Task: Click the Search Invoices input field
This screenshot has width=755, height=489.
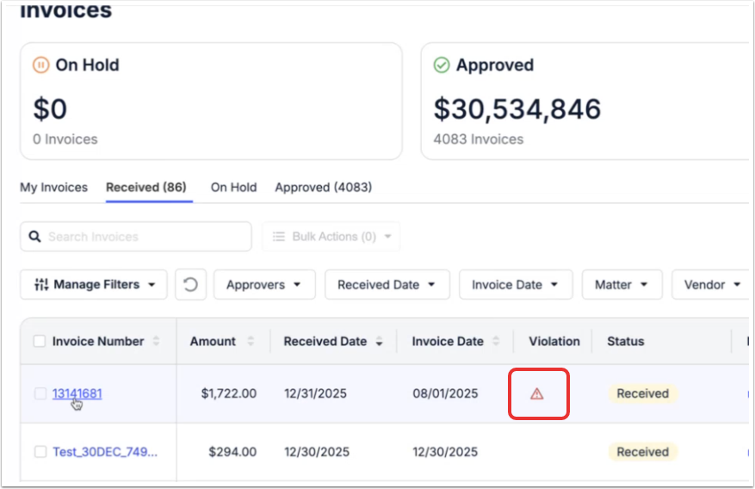Action: coord(136,236)
